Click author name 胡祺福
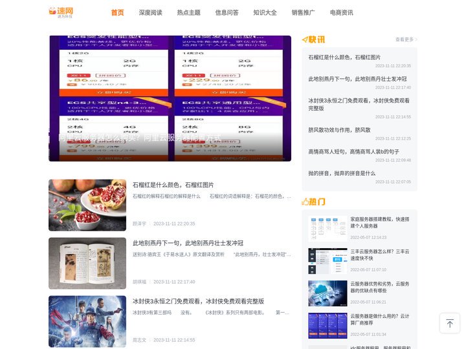Screen dimensions: 466x349 pos(139,282)
